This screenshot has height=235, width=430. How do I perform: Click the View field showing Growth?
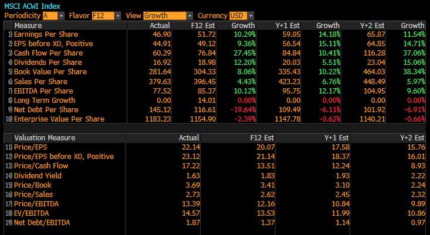164,15
